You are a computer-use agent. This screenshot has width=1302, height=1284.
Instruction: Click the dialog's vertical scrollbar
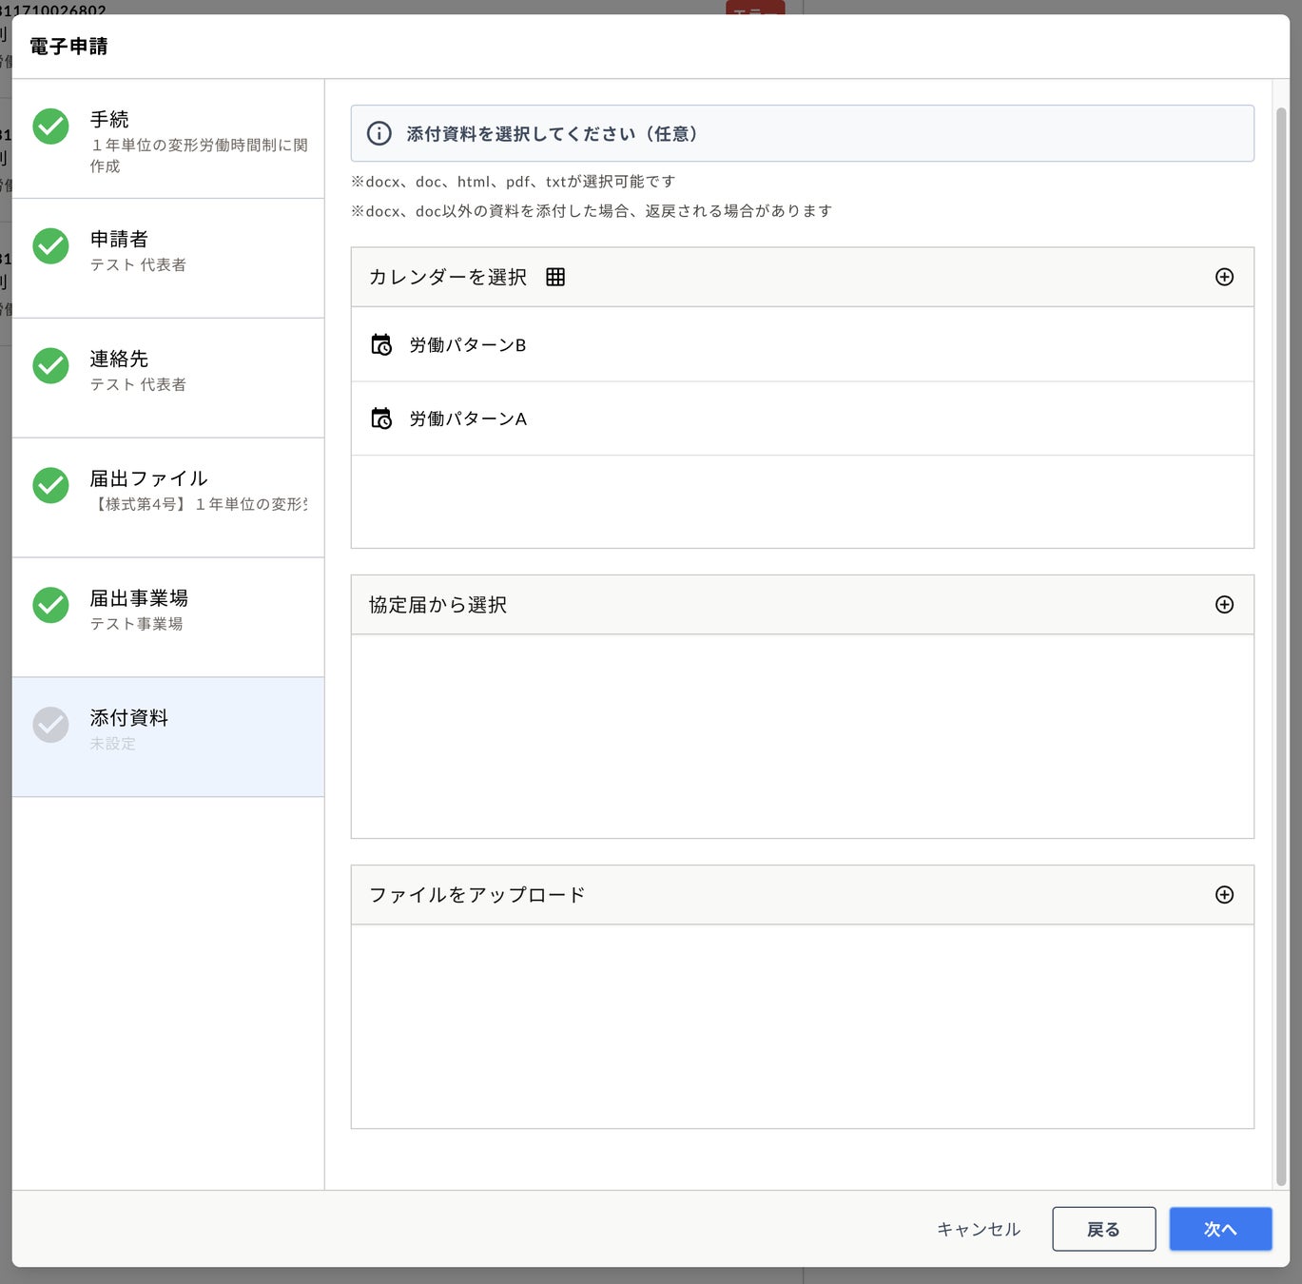pos(1281,647)
